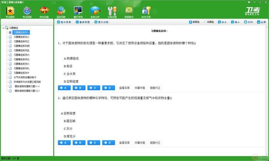Select answer A for question 1
This screenshot has width=269, height=161.
tap(64, 88)
